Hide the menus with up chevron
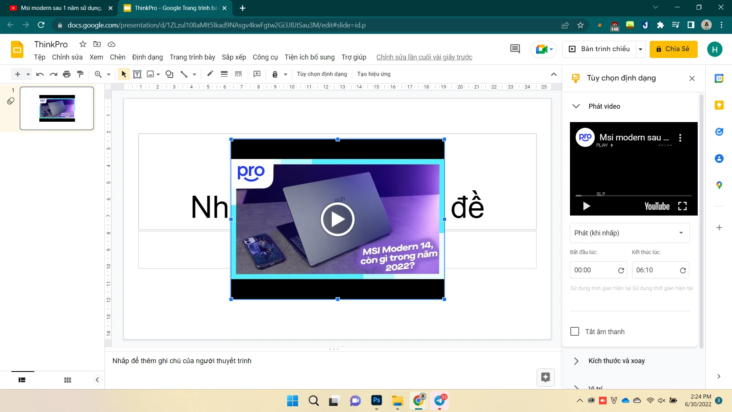This screenshot has width=732, height=412. coord(554,74)
